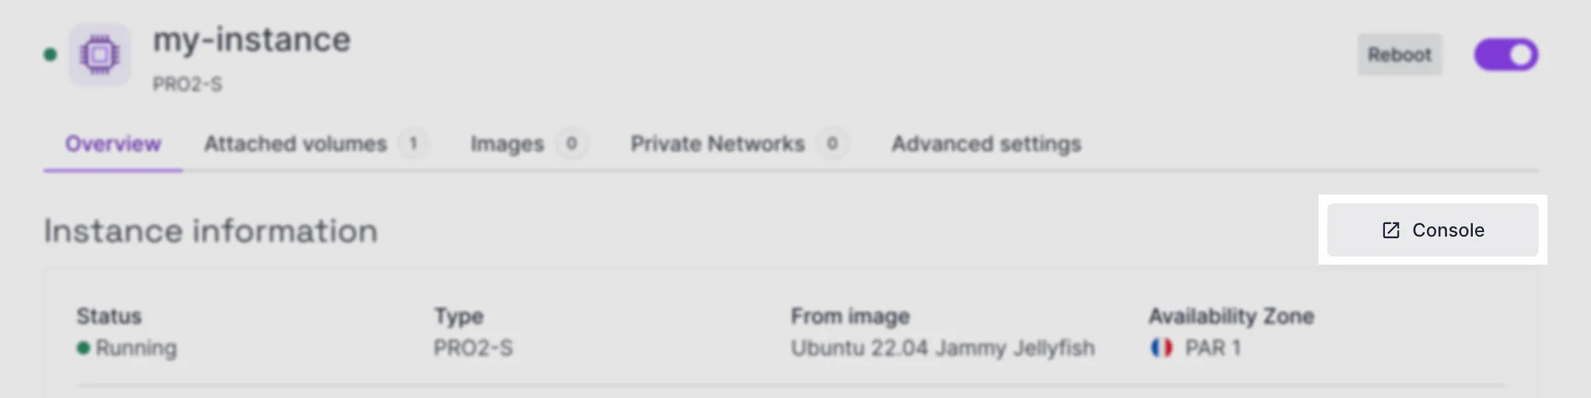Image resolution: width=1591 pixels, height=398 pixels.
Task: Toggle the instance power switch off
Action: pyautogui.click(x=1506, y=55)
